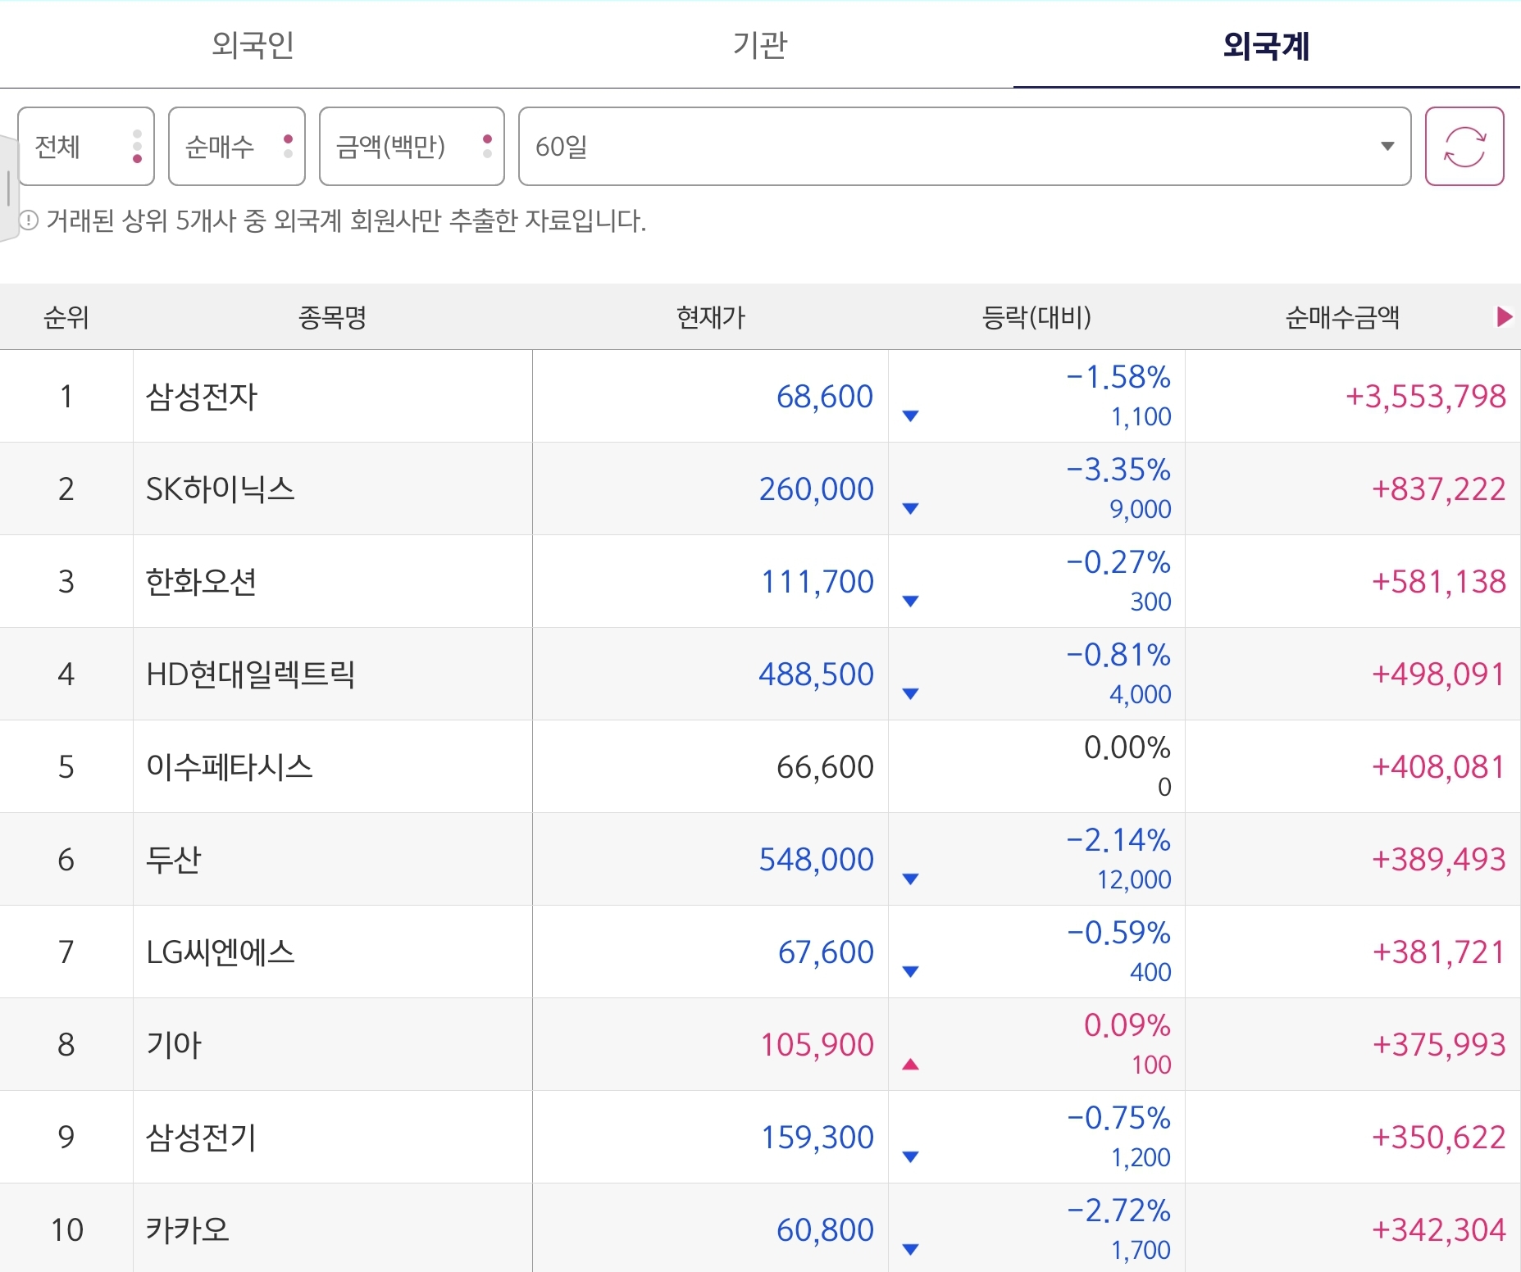Click the +498,091 net buy amount
The height and width of the screenshot is (1272, 1521).
point(1439,675)
